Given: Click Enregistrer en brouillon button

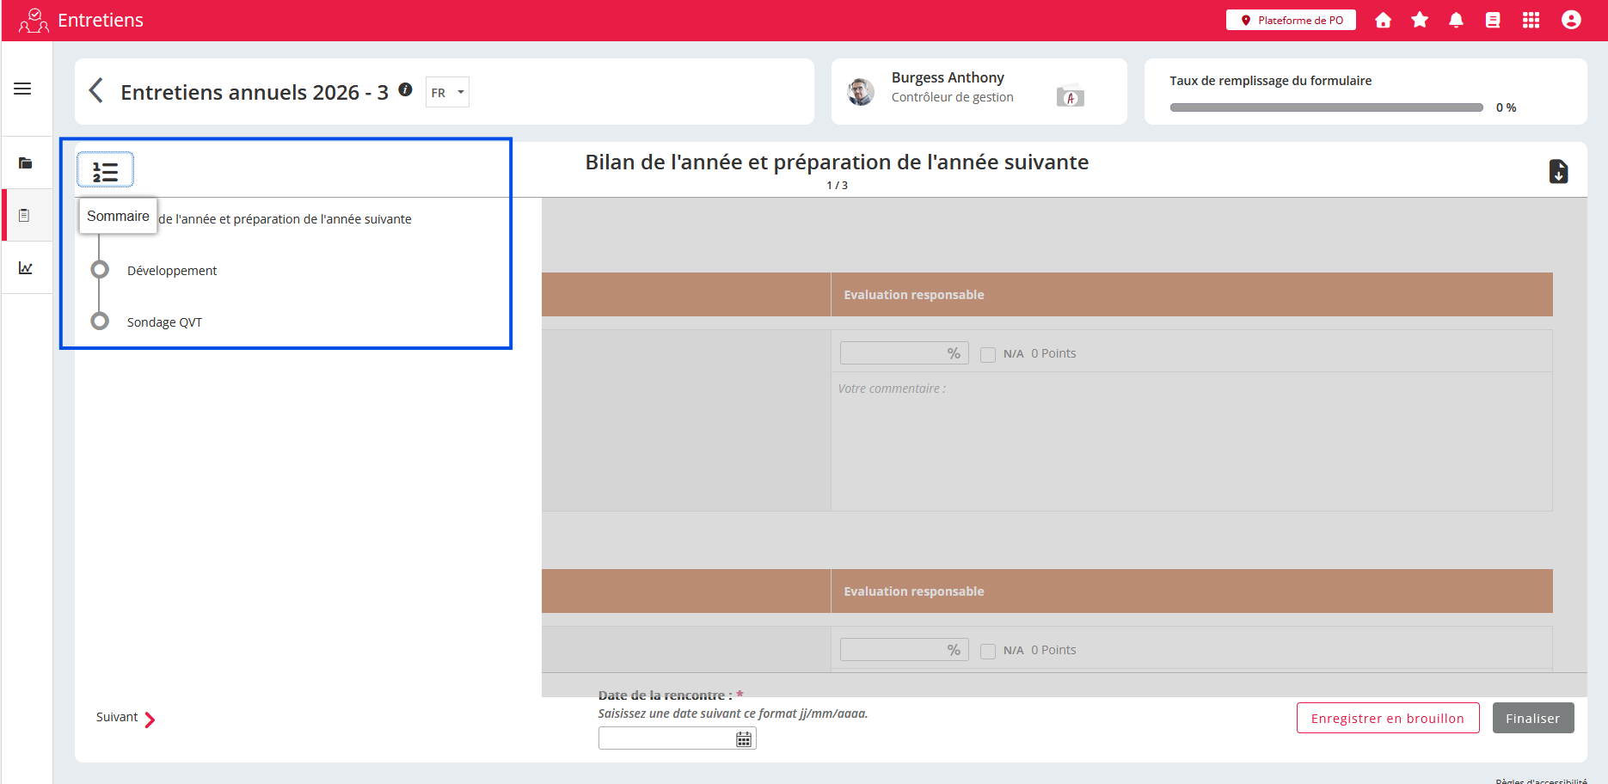Looking at the screenshot, I should (1387, 718).
